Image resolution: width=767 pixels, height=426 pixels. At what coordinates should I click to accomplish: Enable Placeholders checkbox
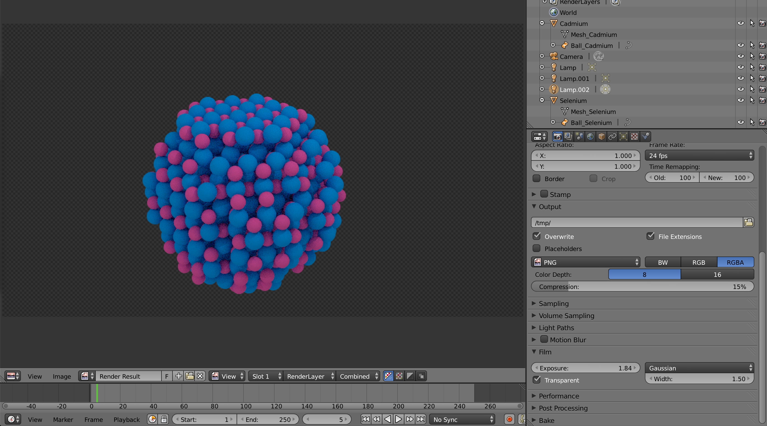536,248
